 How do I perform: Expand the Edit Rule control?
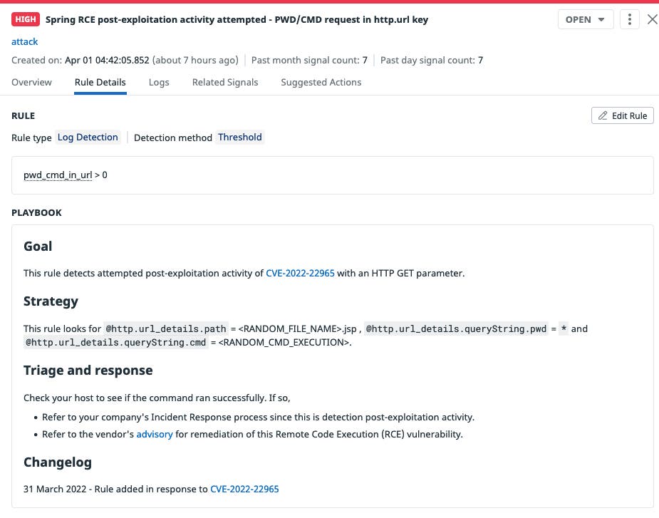[622, 115]
